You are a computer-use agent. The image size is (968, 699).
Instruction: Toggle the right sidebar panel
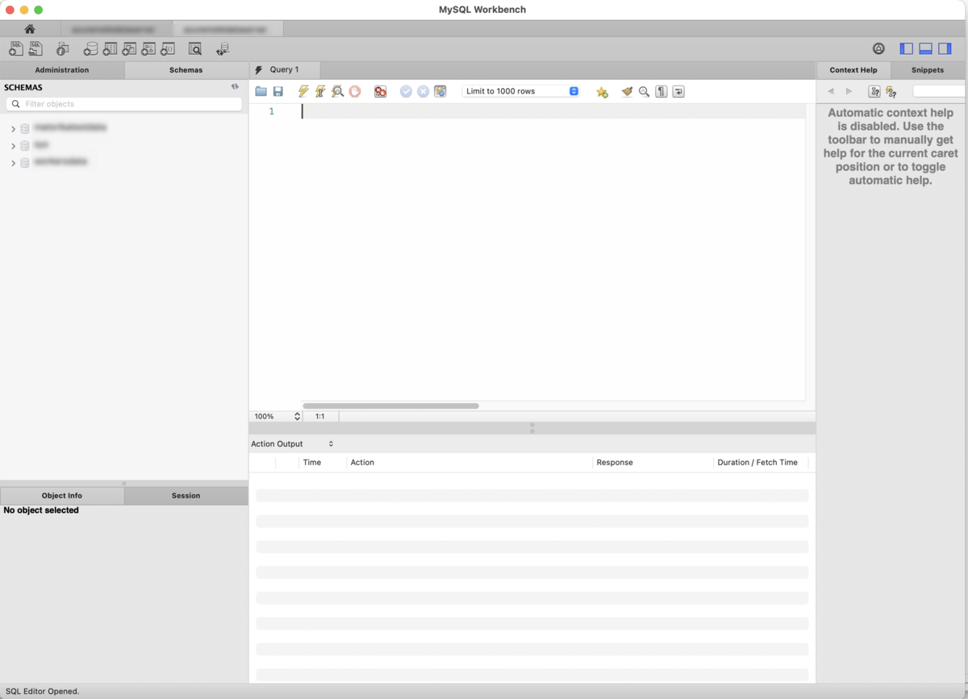pyautogui.click(x=945, y=49)
